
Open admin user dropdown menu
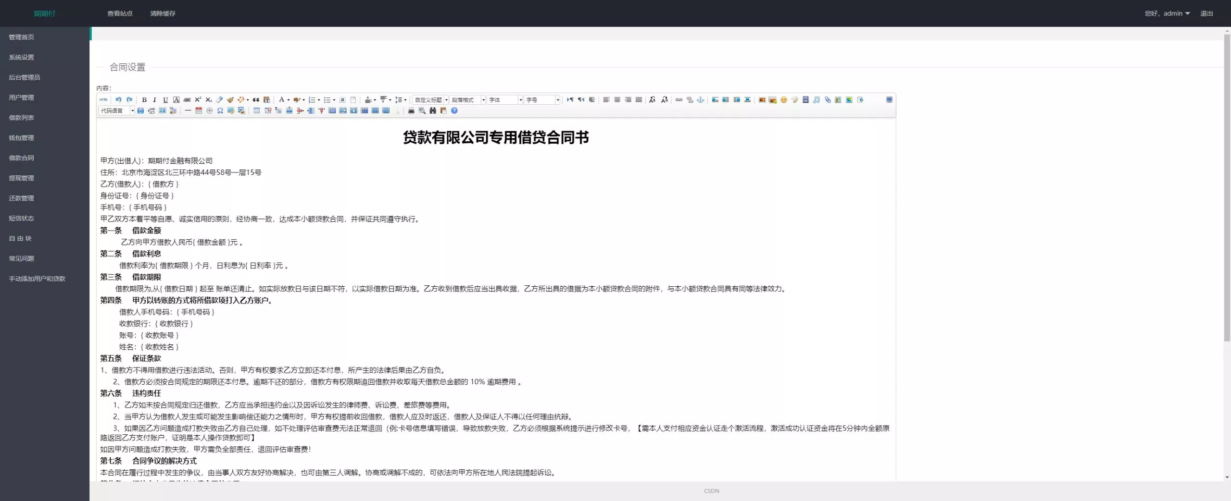tap(1167, 13)
